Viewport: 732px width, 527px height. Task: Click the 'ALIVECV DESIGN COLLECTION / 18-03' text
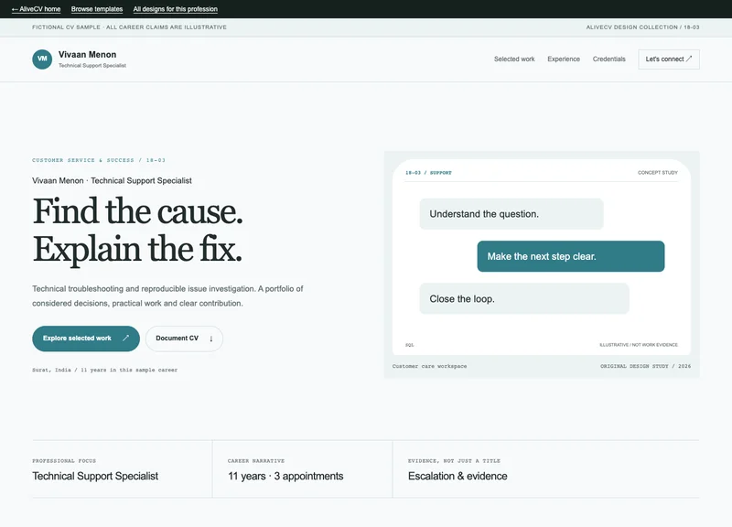click(643, 27)
